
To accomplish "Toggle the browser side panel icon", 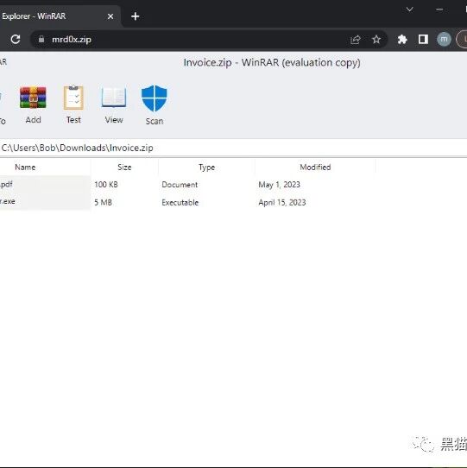I will [423, 39].
